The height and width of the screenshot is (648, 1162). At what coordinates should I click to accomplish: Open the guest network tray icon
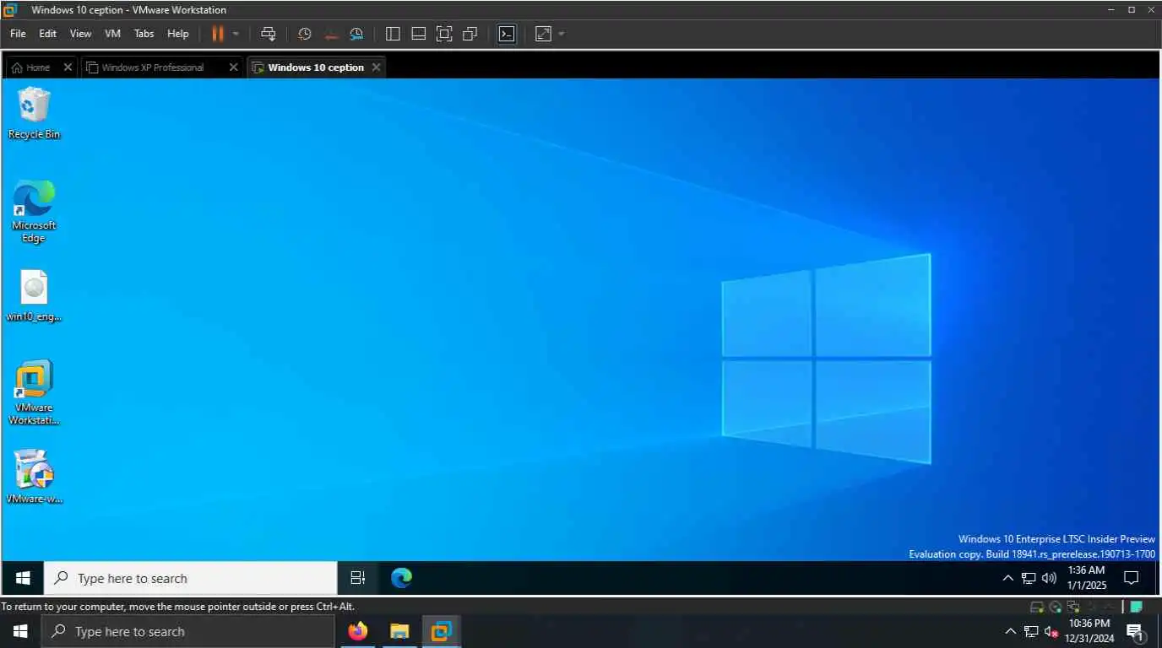pyautogui.click(x=1029, y=578)
